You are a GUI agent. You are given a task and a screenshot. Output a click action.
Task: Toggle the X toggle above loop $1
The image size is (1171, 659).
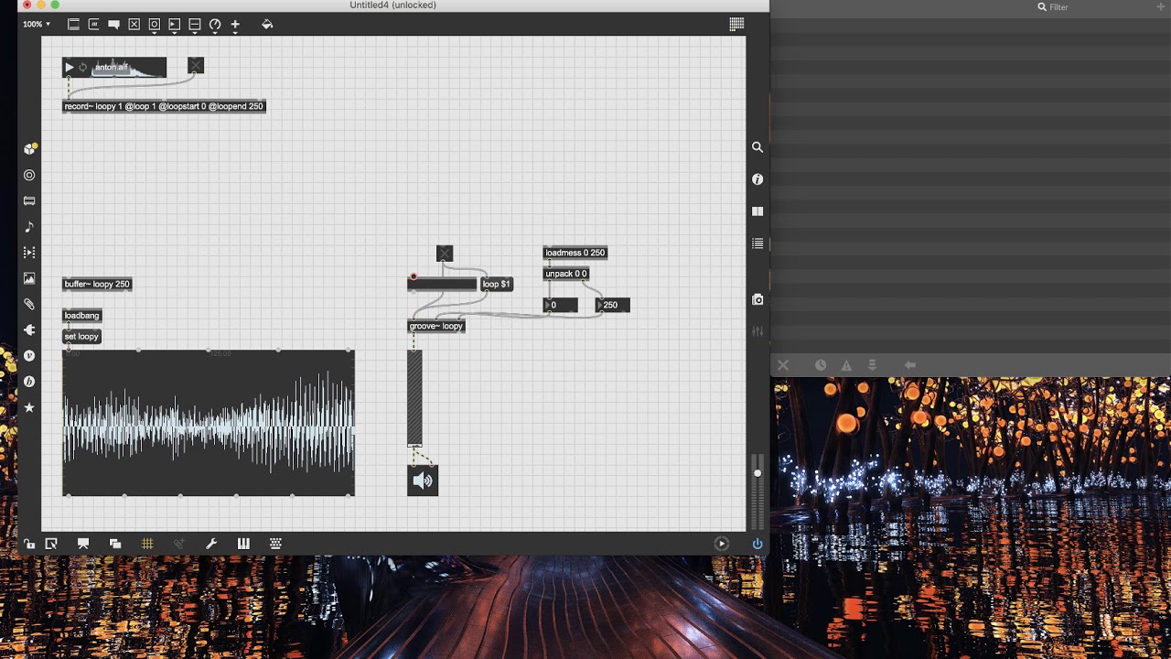point(445,254)
